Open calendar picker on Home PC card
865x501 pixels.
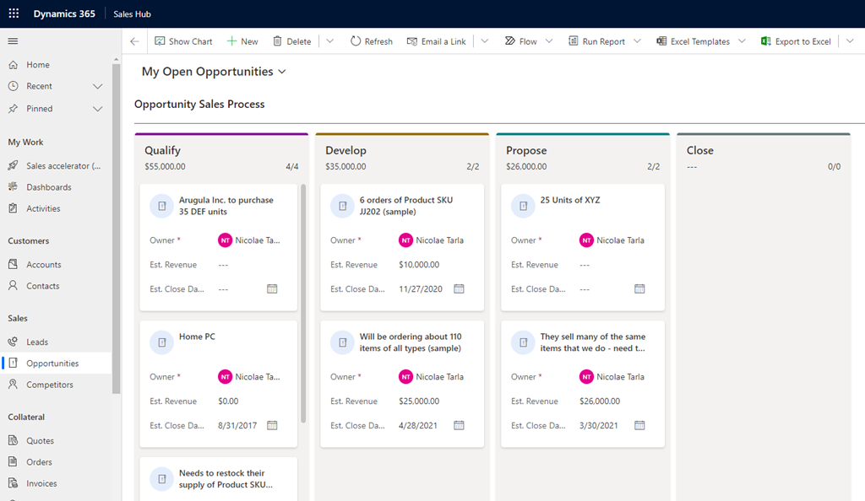(272, 425)
